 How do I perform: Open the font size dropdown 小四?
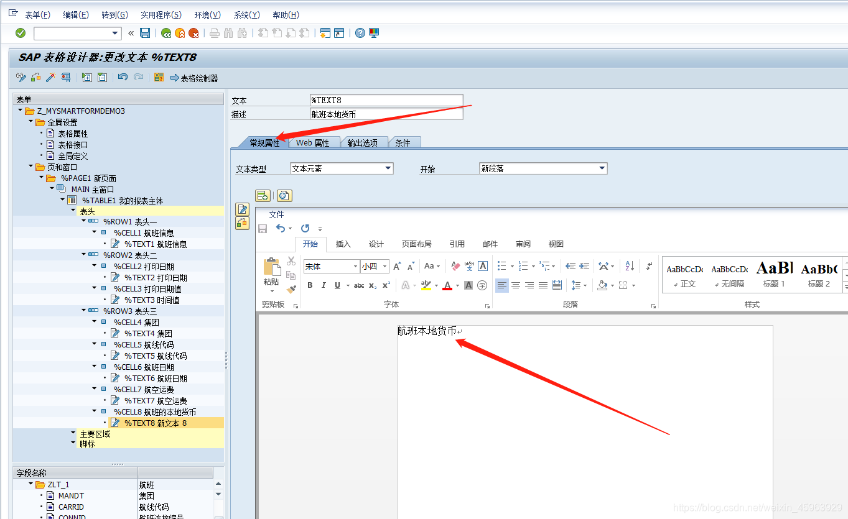(385, 266)
